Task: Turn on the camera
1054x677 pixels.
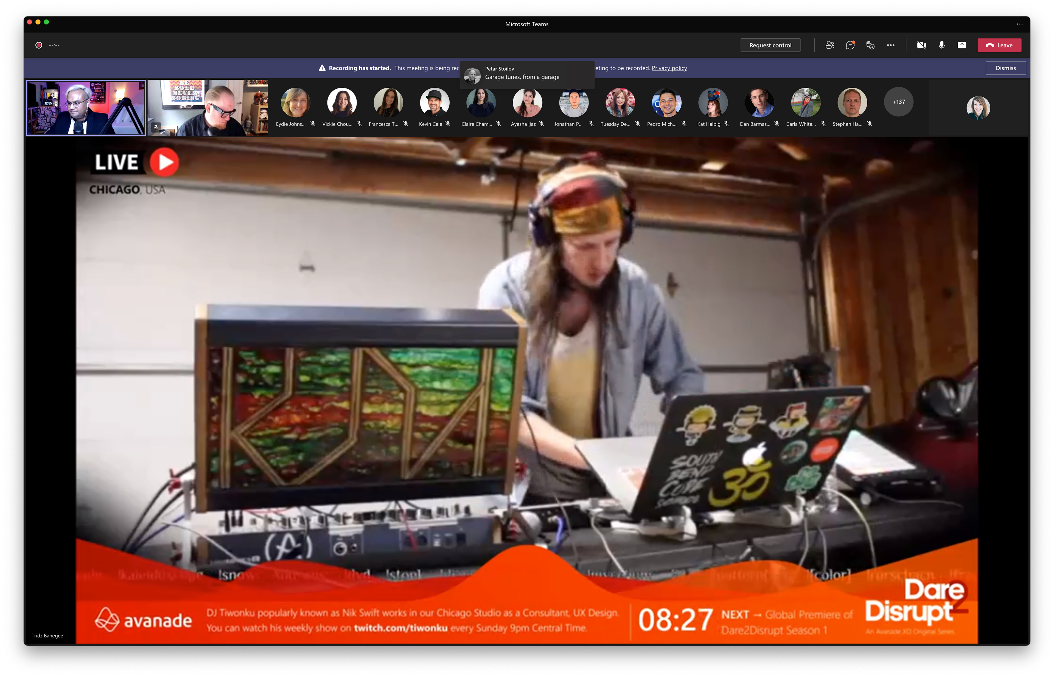Action: point(921,45)
